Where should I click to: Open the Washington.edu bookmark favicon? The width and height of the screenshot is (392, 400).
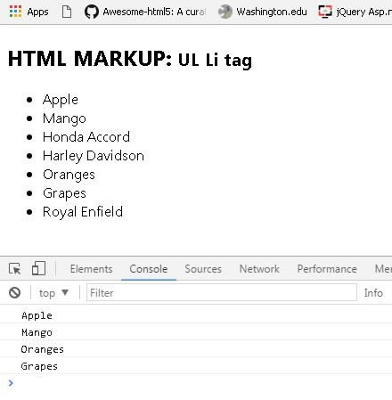[x=225, y=12]
